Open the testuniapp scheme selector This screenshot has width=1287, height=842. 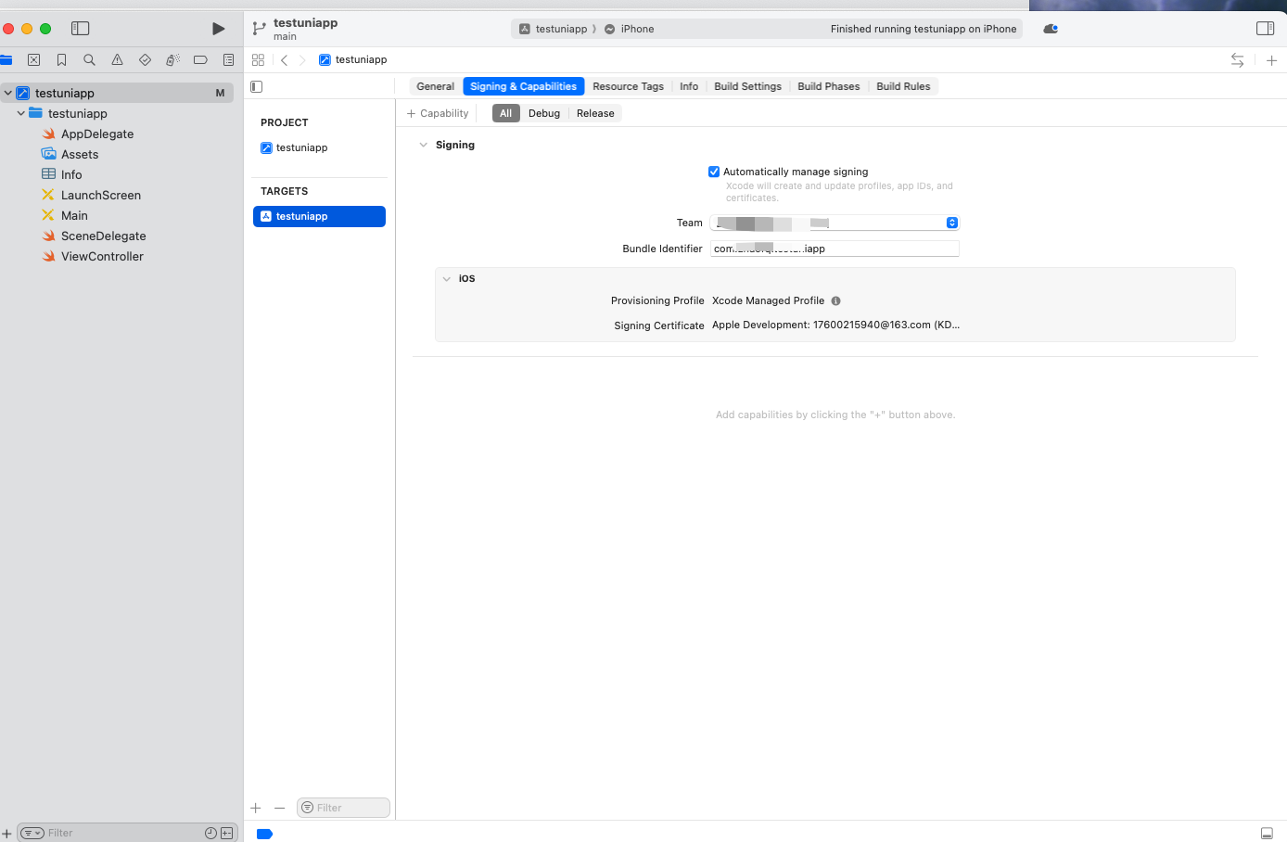pyautogui.click(x=553, y=29)
